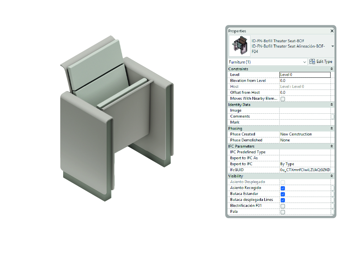Click the associate button beside Pala
The width and height of the screenshot is (358, 259).
[333, 212]
